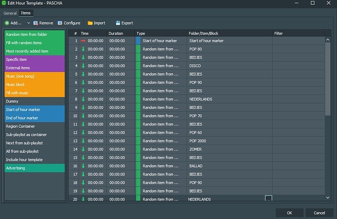Choose Include hour template entry
Image resolution: width=337 pixels, height=219 pixels.
point(34,160)
